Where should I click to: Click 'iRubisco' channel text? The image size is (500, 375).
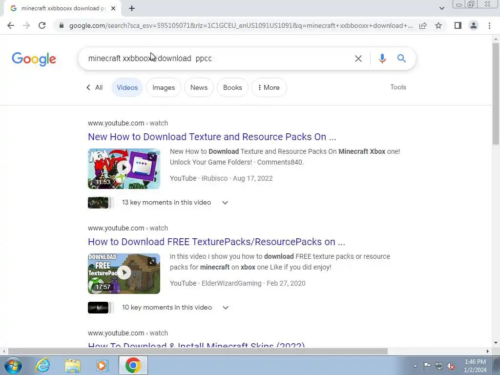[x=214, y=178]
